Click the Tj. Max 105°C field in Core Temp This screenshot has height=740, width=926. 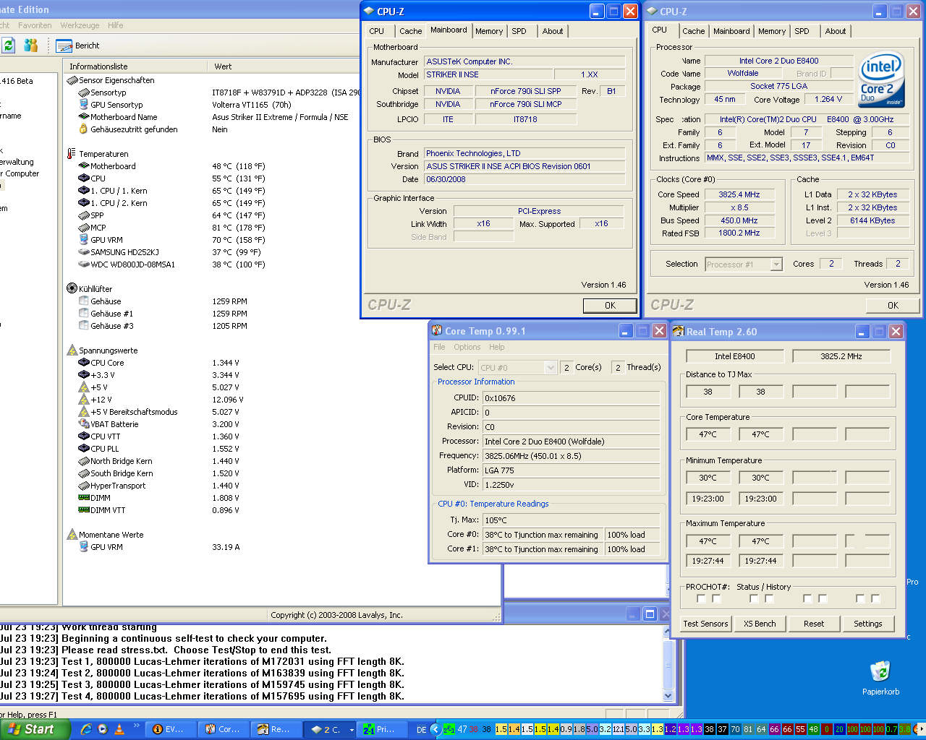572,520
